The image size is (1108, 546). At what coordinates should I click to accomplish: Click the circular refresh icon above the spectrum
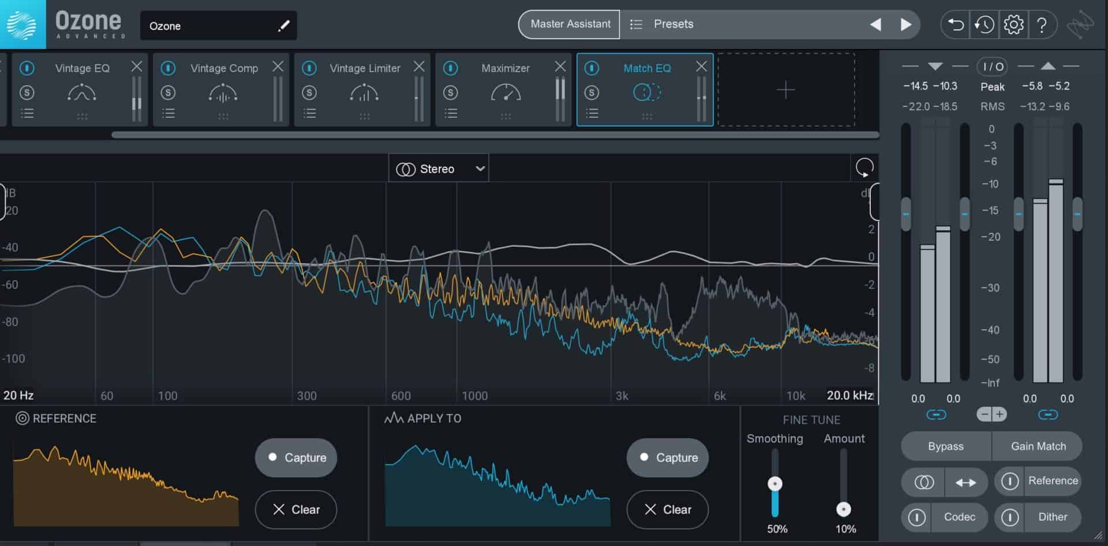tap(863, 167)
